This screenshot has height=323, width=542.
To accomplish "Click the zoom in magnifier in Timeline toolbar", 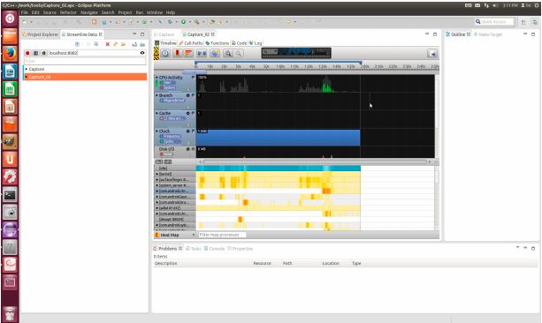I will 228,53.
